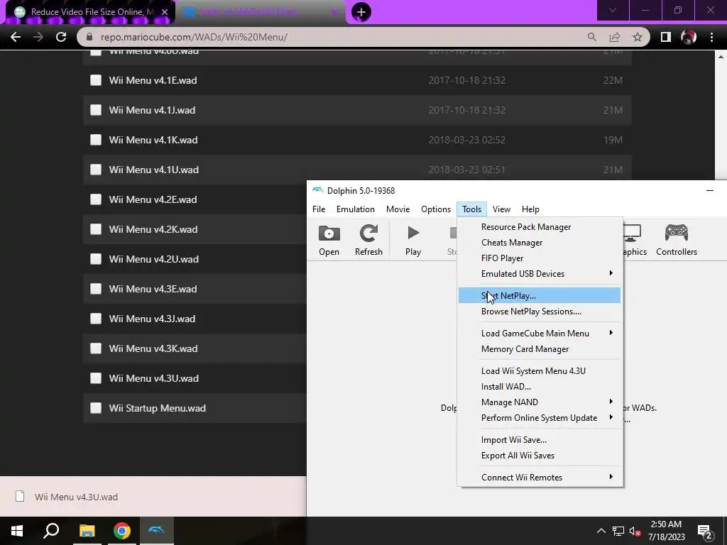Choose Export All Wii Saves
727x545 pixels.
540,455
